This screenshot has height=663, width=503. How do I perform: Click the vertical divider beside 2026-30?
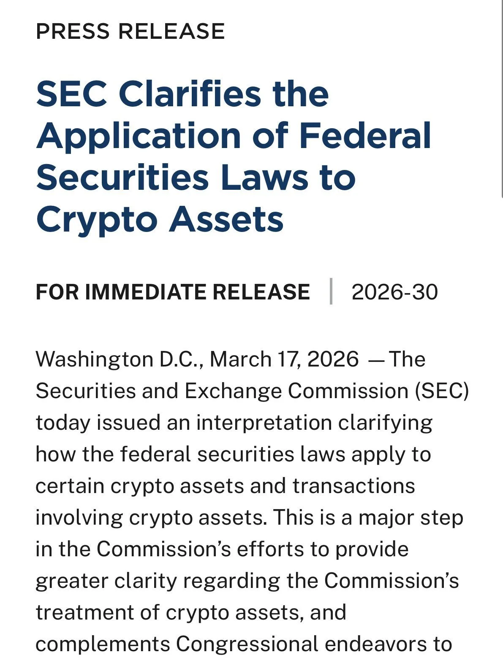click(x=331, y=291)
